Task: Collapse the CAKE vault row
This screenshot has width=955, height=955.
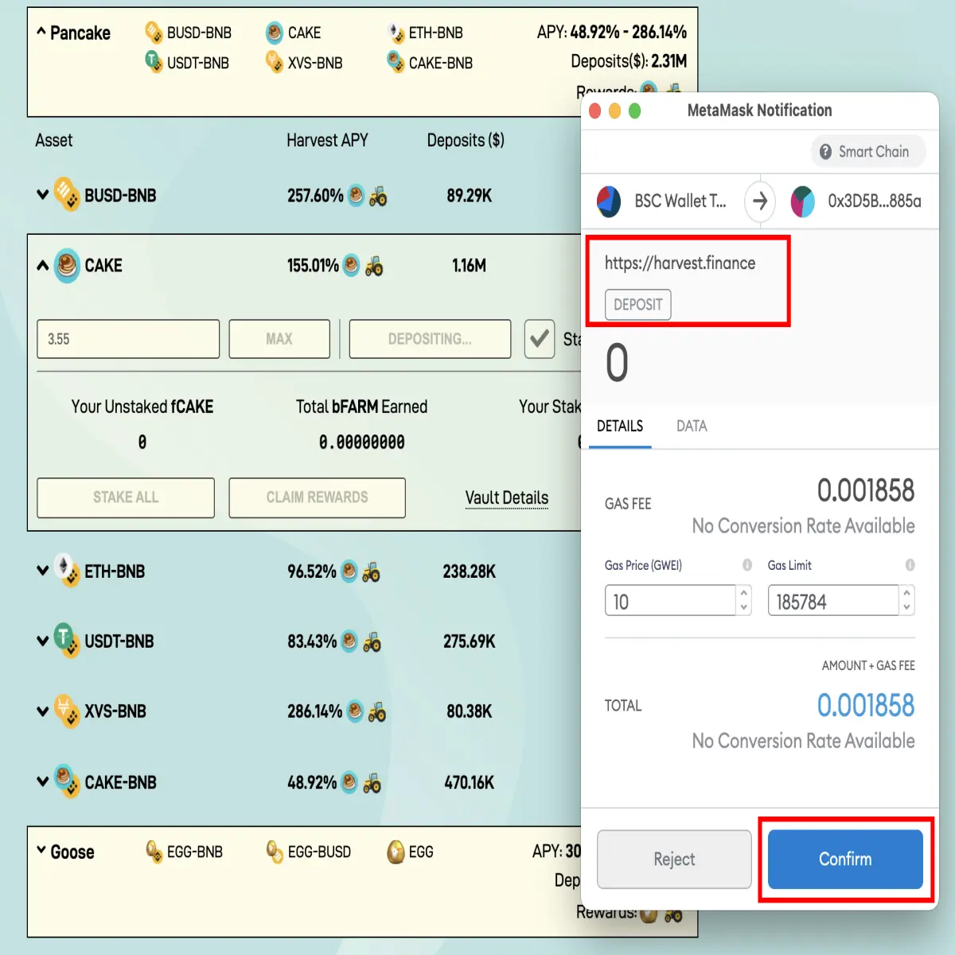Action: click(x=43, y=265)
